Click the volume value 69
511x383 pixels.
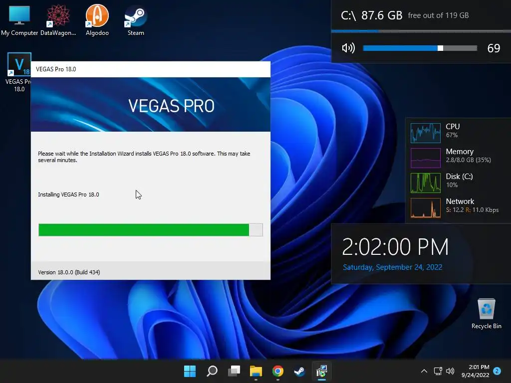tap(494, 48)
